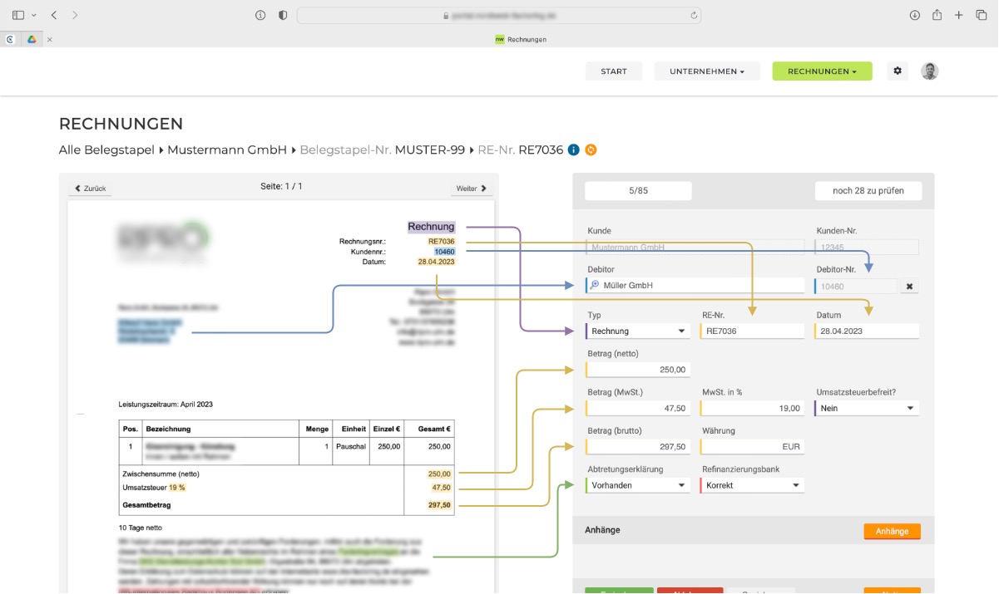This screenshot has height=594, width=999.
Task: Open a new browser tab with the plus icon
Action: tap(958, 14)
